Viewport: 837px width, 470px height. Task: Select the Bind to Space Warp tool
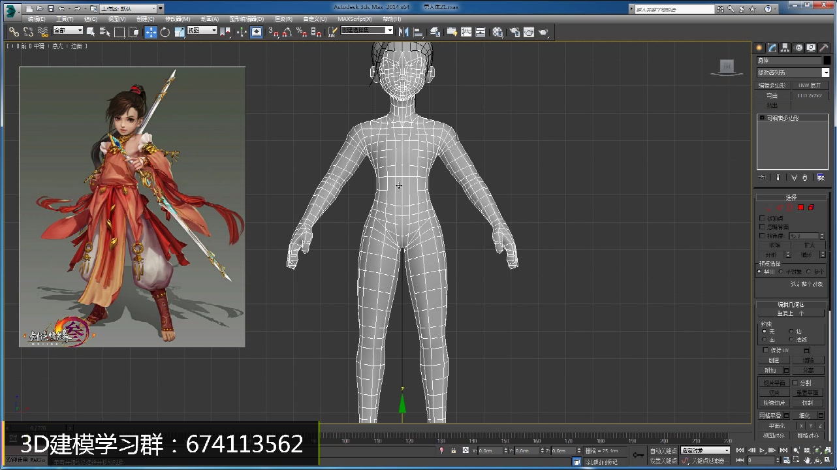42,31
